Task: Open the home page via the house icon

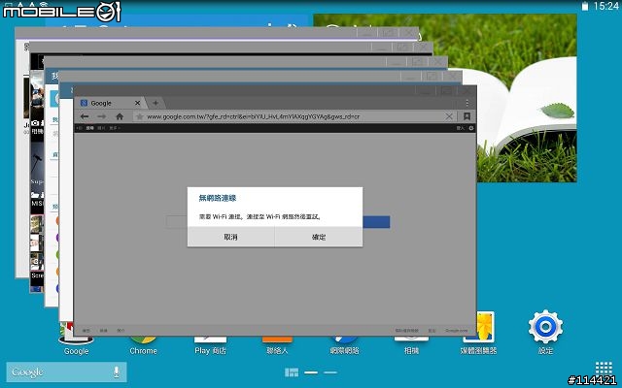Action: (x=120, y=116)
